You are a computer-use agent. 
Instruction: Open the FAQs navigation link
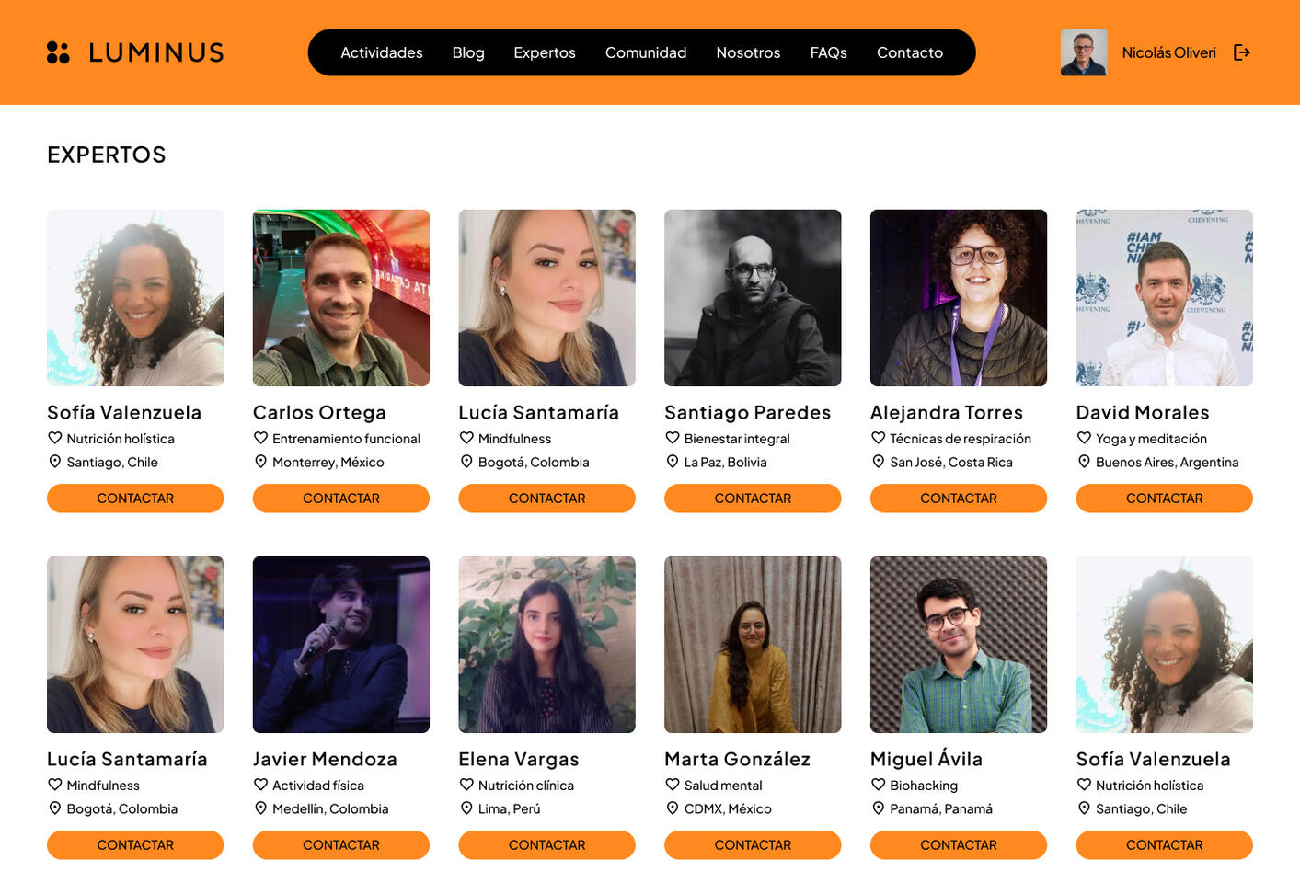pyautogui.click(x=828, y=52)
